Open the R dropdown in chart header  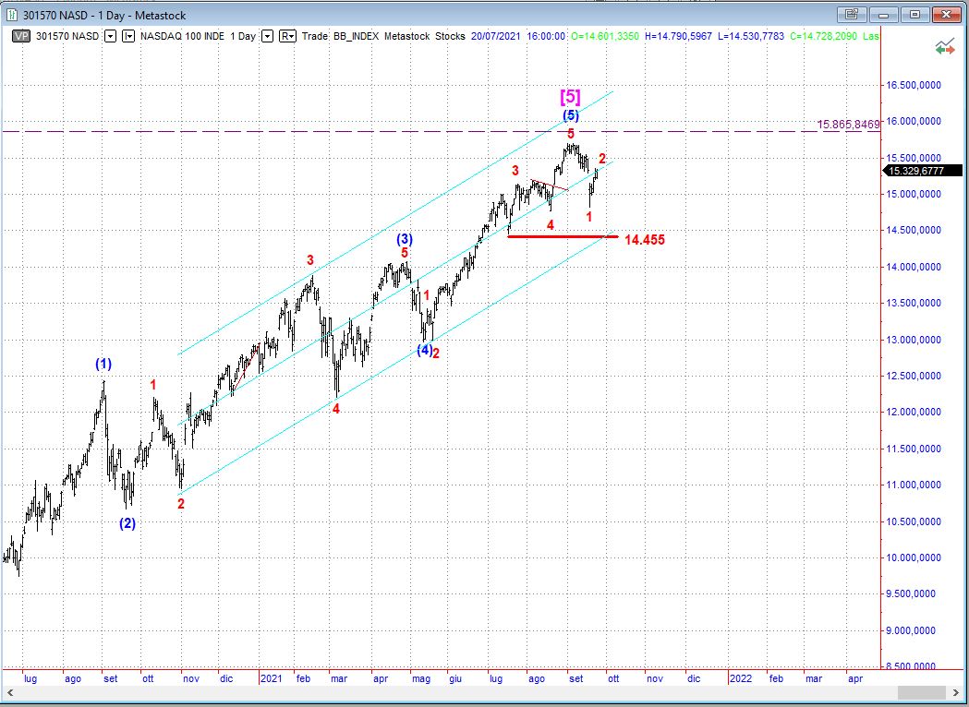click(288, 36)
